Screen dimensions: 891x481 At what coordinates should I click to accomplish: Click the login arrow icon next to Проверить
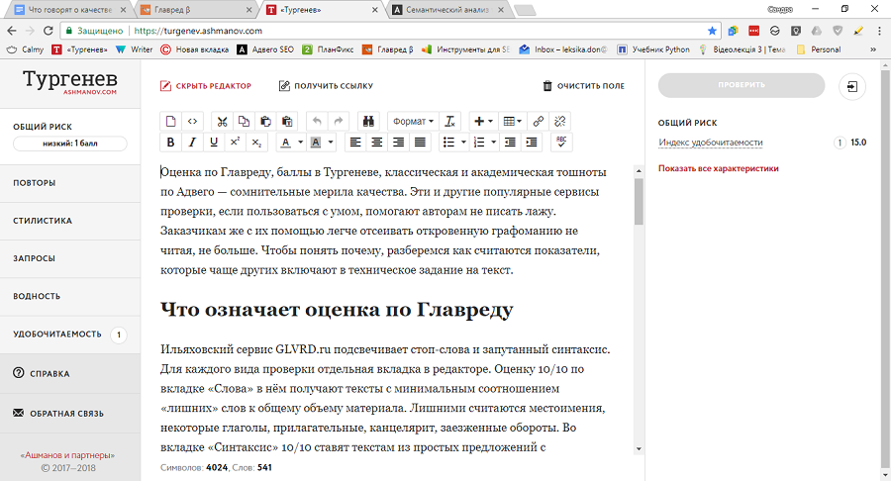coord(852,86)
